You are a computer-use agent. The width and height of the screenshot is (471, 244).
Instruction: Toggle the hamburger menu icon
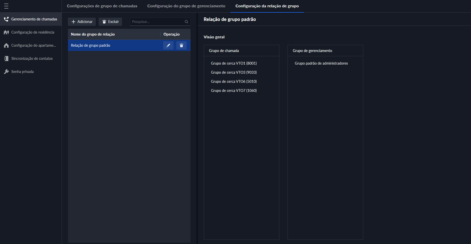(x=6, y=6)
